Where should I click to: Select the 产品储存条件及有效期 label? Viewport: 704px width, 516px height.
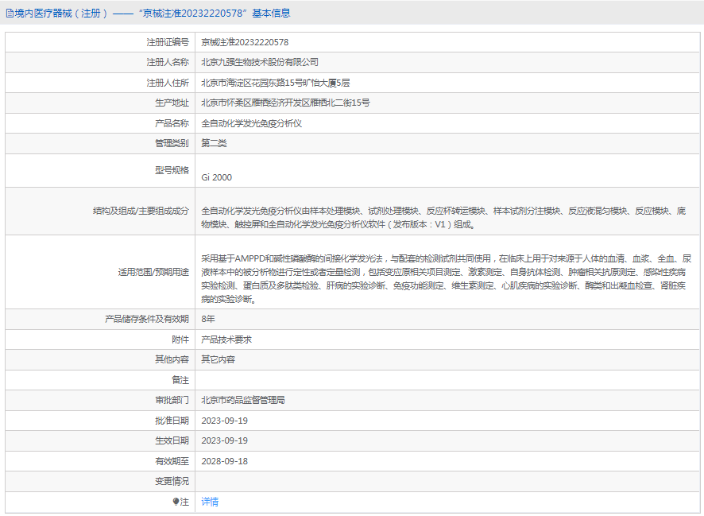(x=147, y=319)
